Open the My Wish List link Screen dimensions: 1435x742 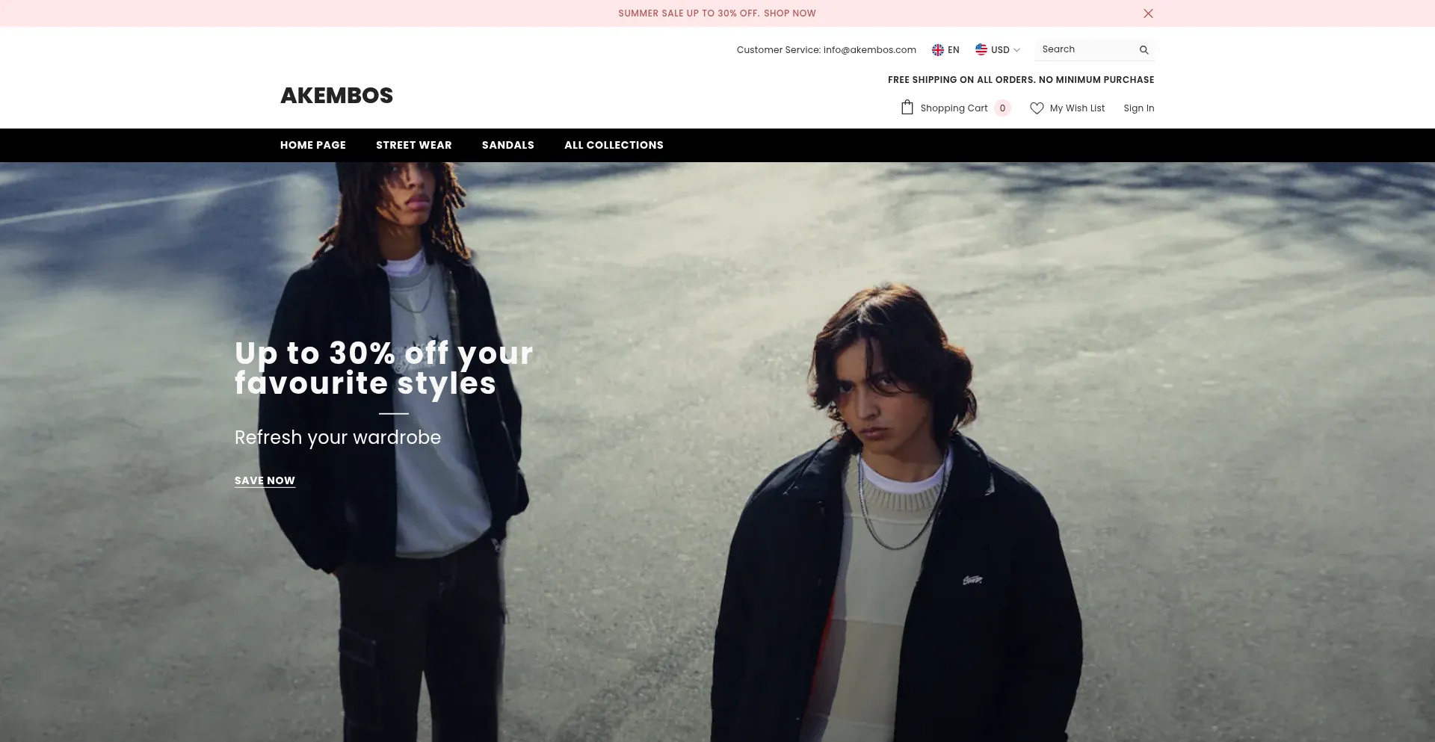[x=1077, y=108]
